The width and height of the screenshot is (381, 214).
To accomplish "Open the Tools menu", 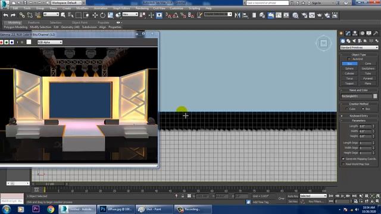I will click(x=27, y=8).
